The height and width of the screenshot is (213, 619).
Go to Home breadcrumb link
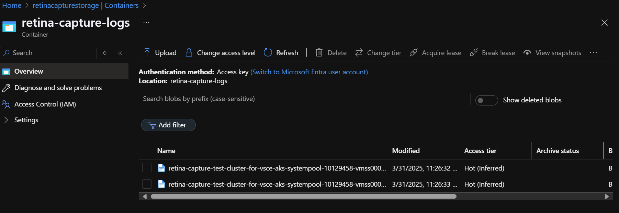(x=12, y=5)
